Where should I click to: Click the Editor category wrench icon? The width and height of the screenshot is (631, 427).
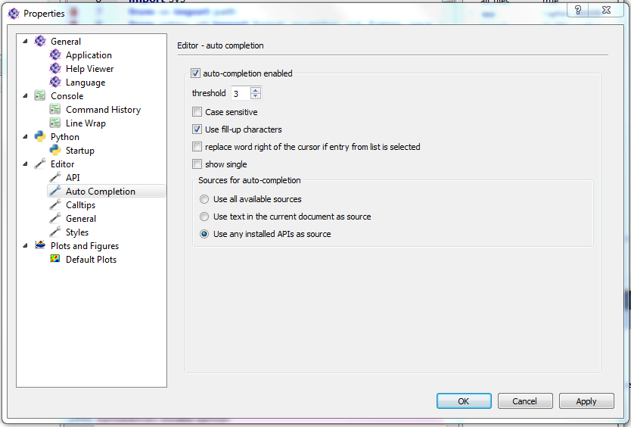[x=40, y=164]
